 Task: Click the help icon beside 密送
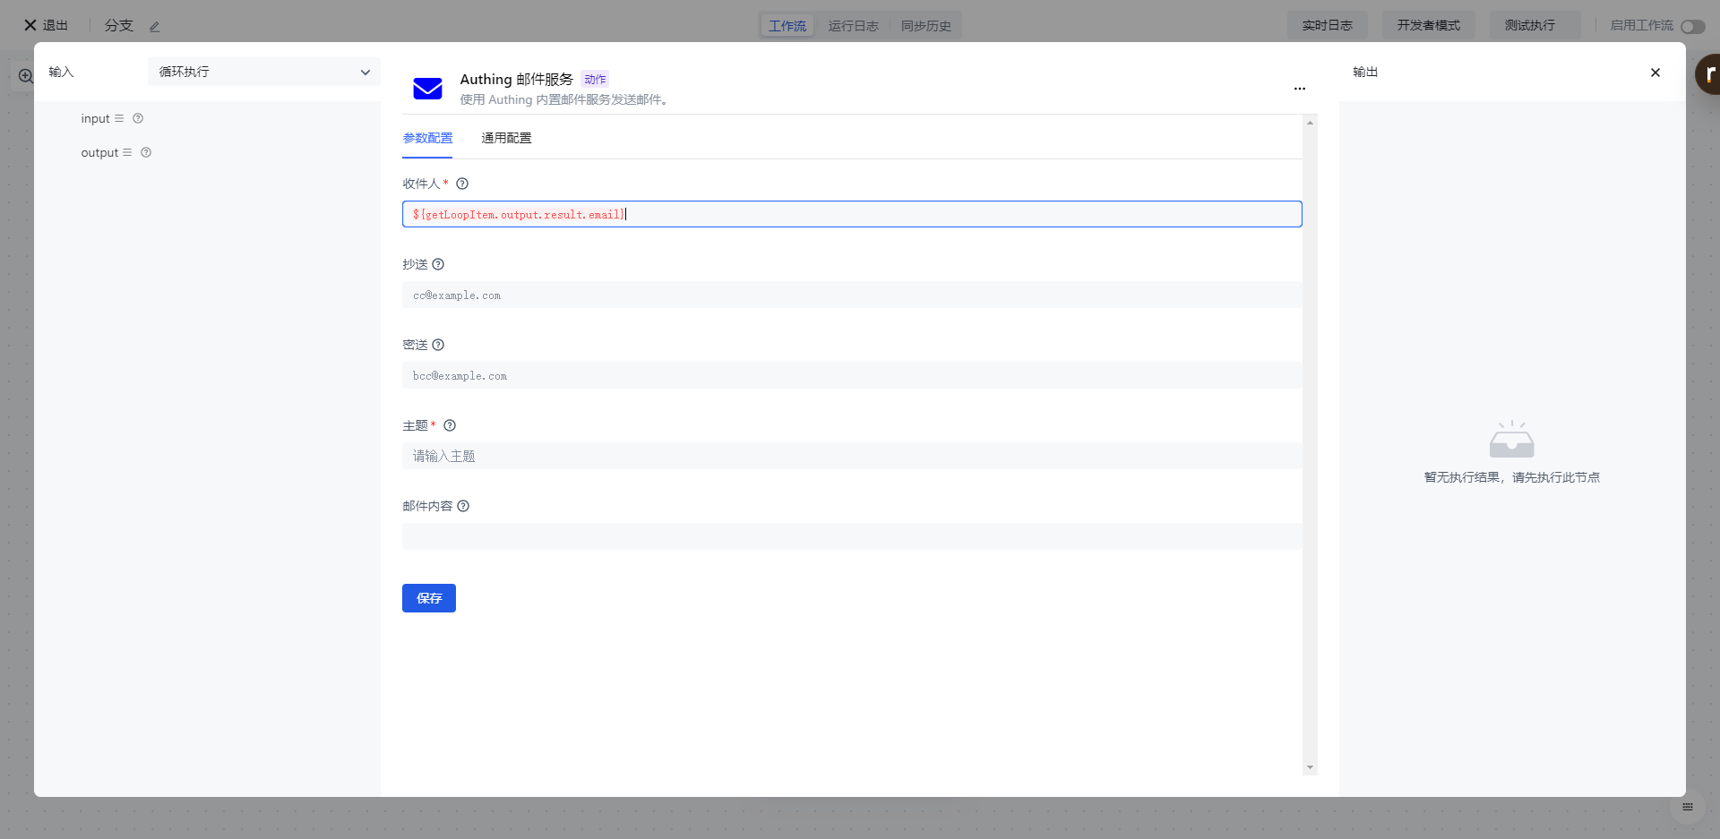tap(438, 345)
